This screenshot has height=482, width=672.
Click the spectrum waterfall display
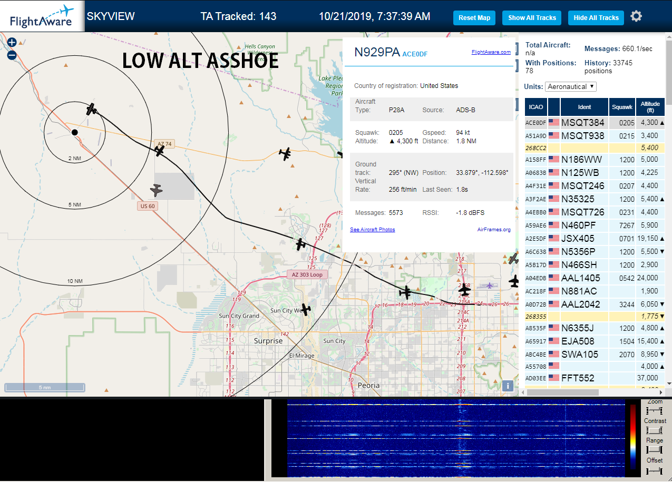(456, 438)
